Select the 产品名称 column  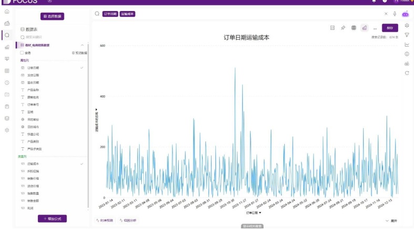point(33,90)
